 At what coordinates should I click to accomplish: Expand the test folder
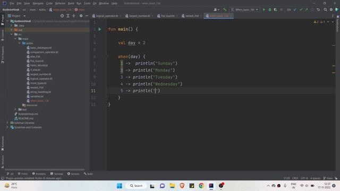click(x=15, y=110)
